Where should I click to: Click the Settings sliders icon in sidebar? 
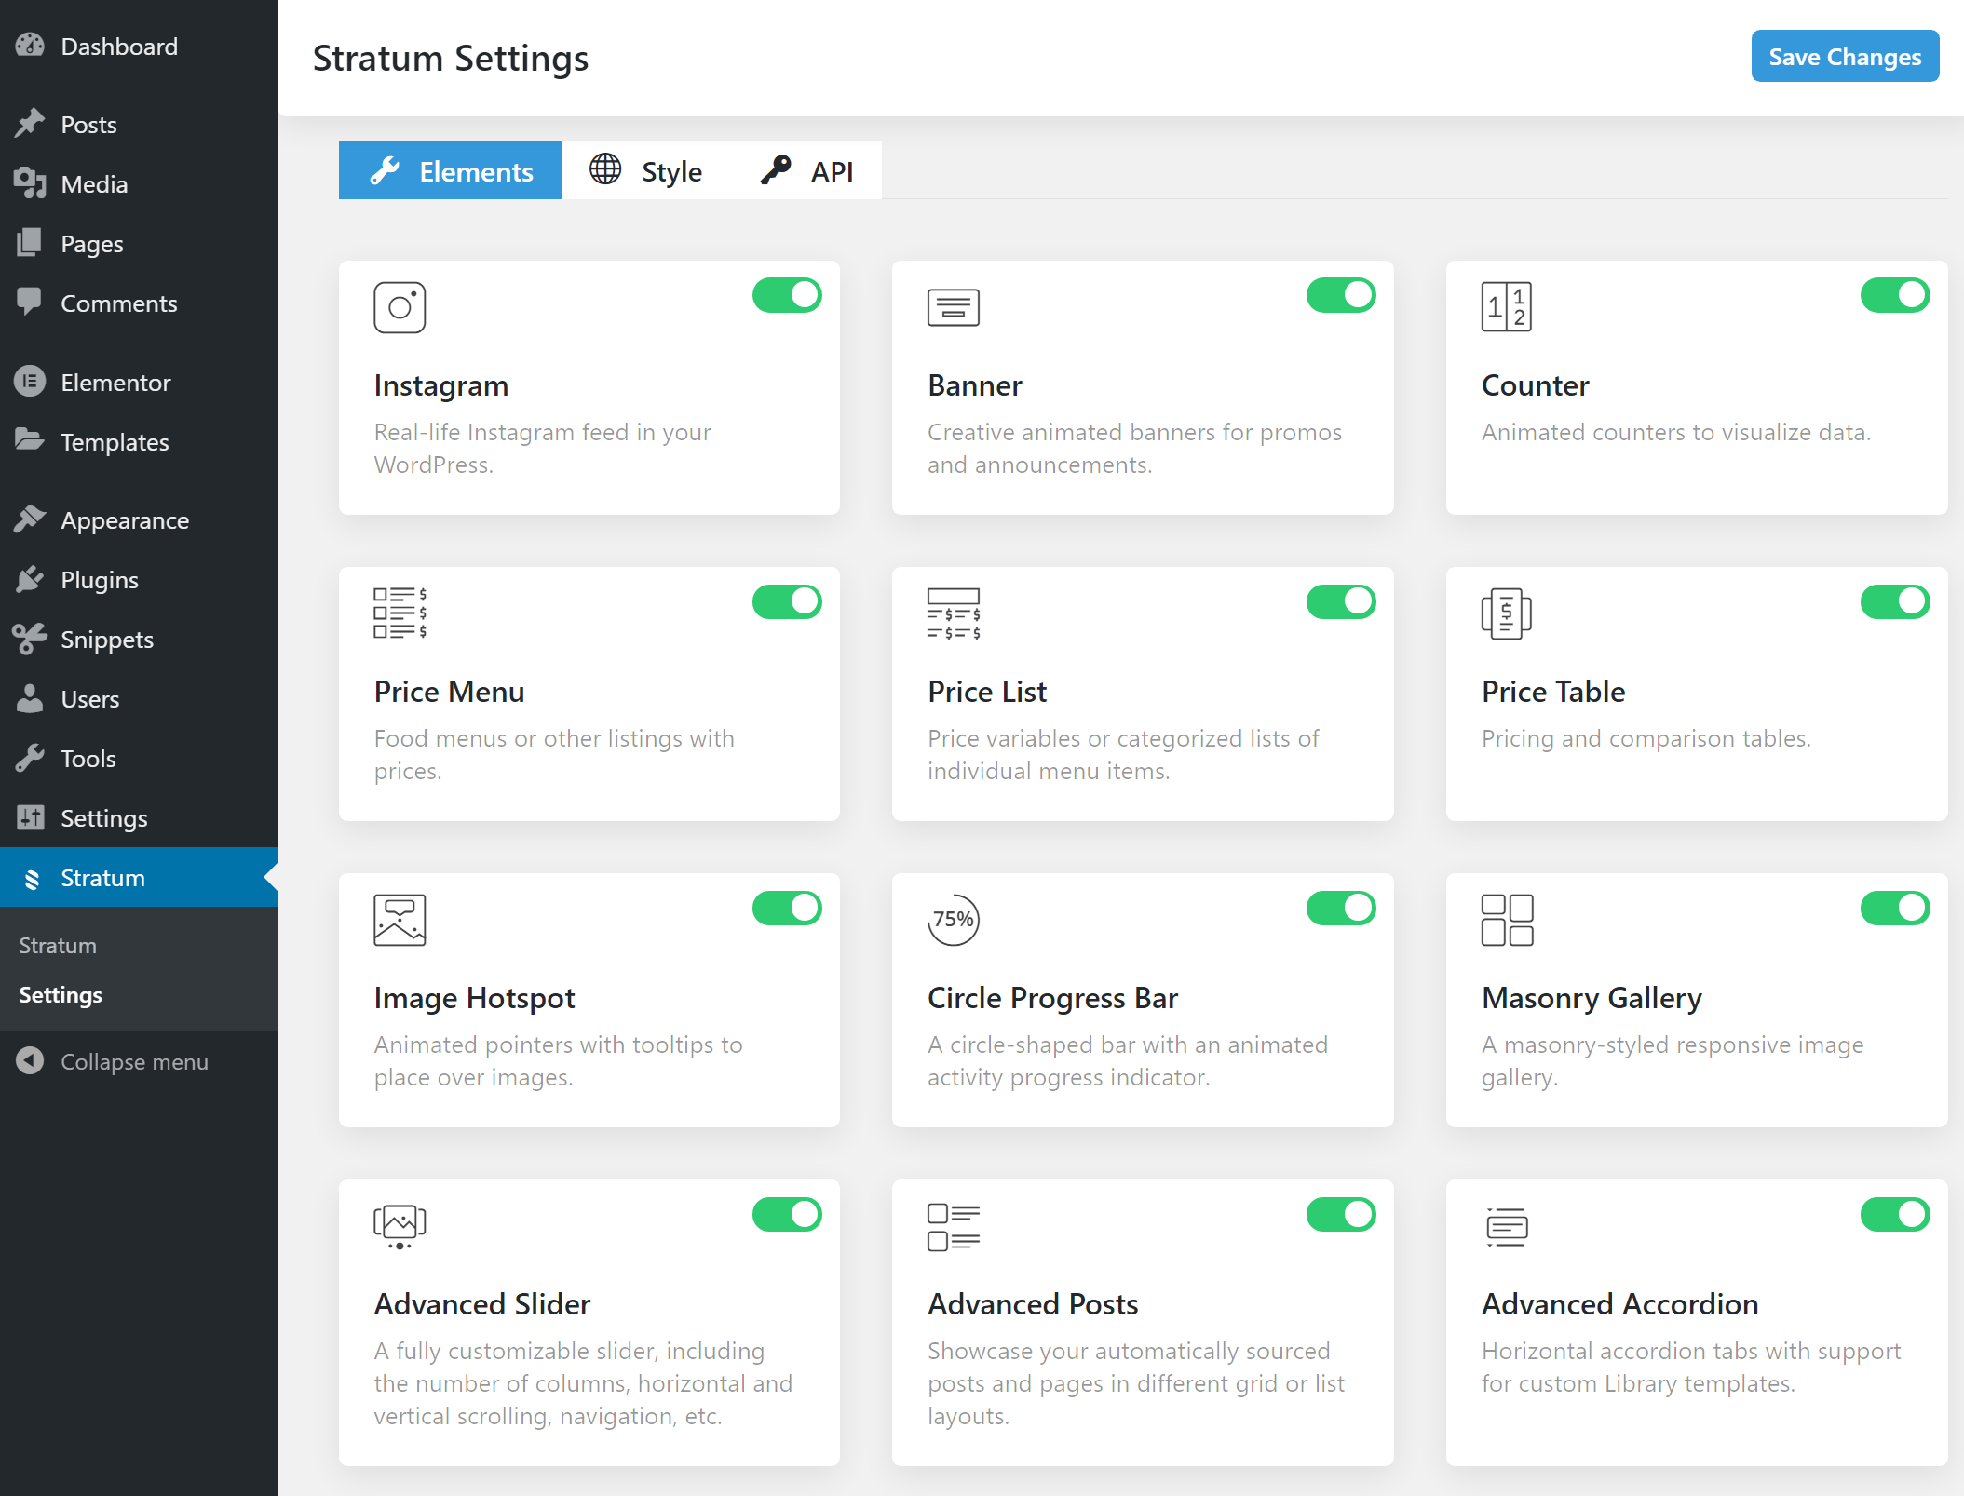[30, 817]
